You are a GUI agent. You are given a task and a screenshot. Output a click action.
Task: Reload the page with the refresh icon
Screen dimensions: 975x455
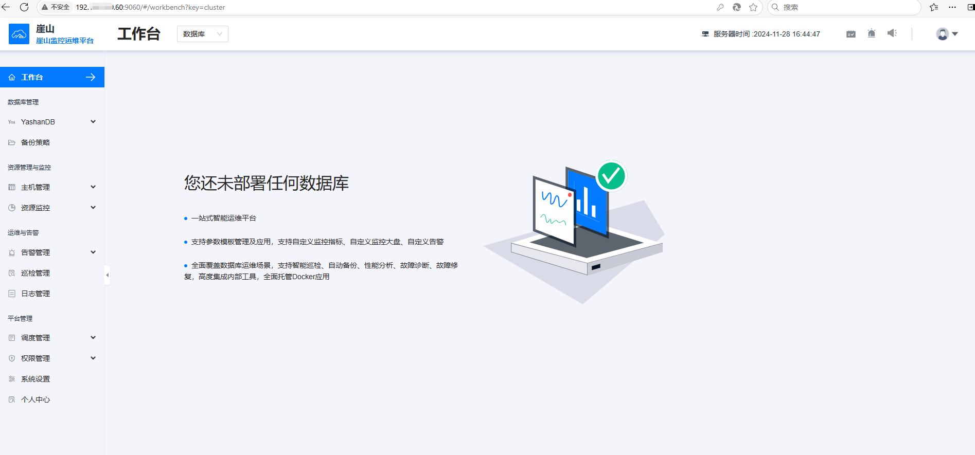pyautogui.click(x=24, y=7)
